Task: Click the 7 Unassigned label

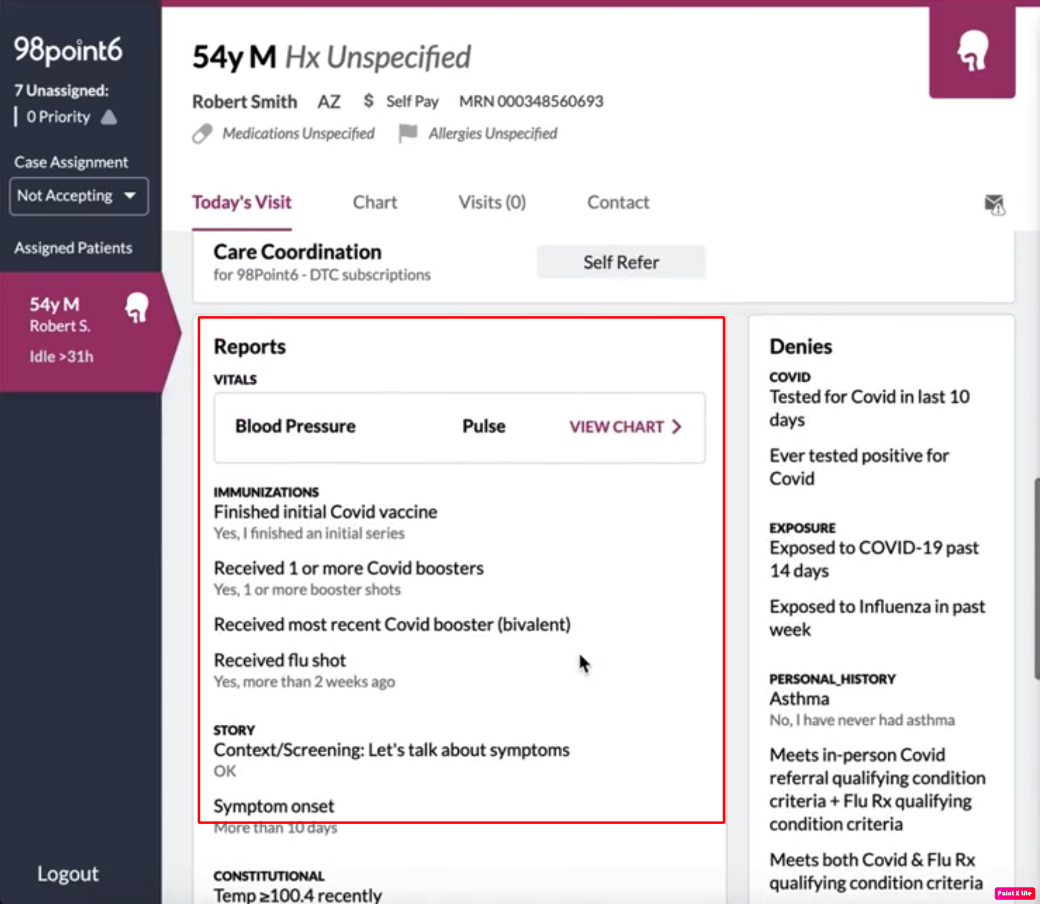Action: [62, 90]
